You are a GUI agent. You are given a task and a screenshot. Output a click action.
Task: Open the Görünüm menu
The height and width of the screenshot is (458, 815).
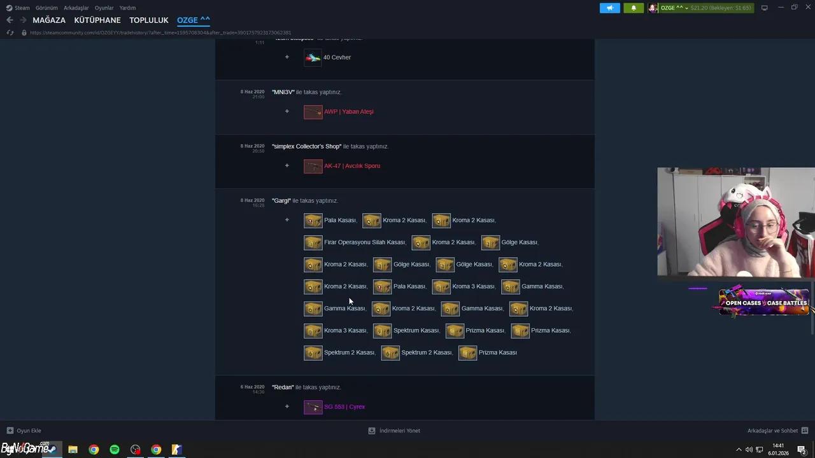[46, 8]
